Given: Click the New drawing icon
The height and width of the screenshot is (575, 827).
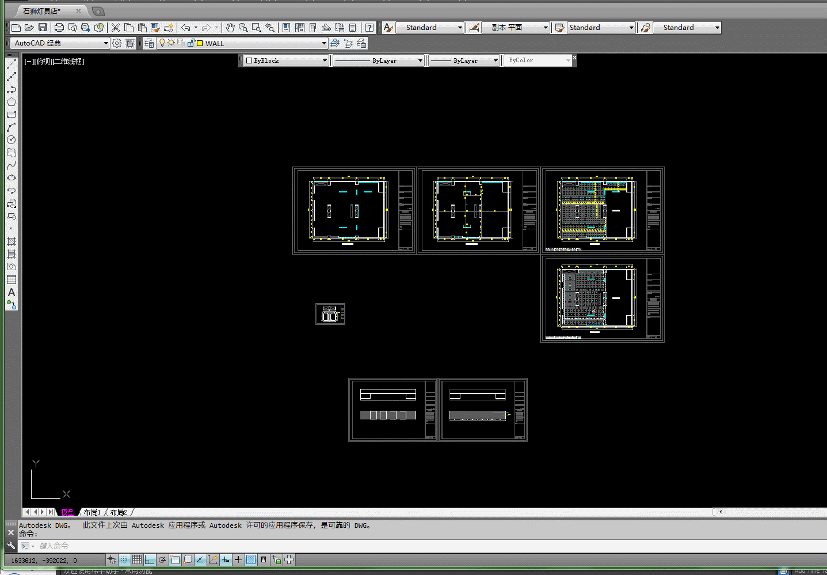Looking at the screenshot, I should [16, 28].
